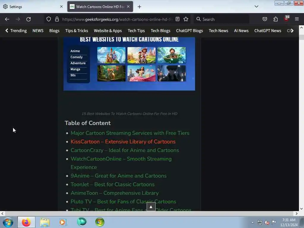Open the AI News category

[x=241, y=31]
